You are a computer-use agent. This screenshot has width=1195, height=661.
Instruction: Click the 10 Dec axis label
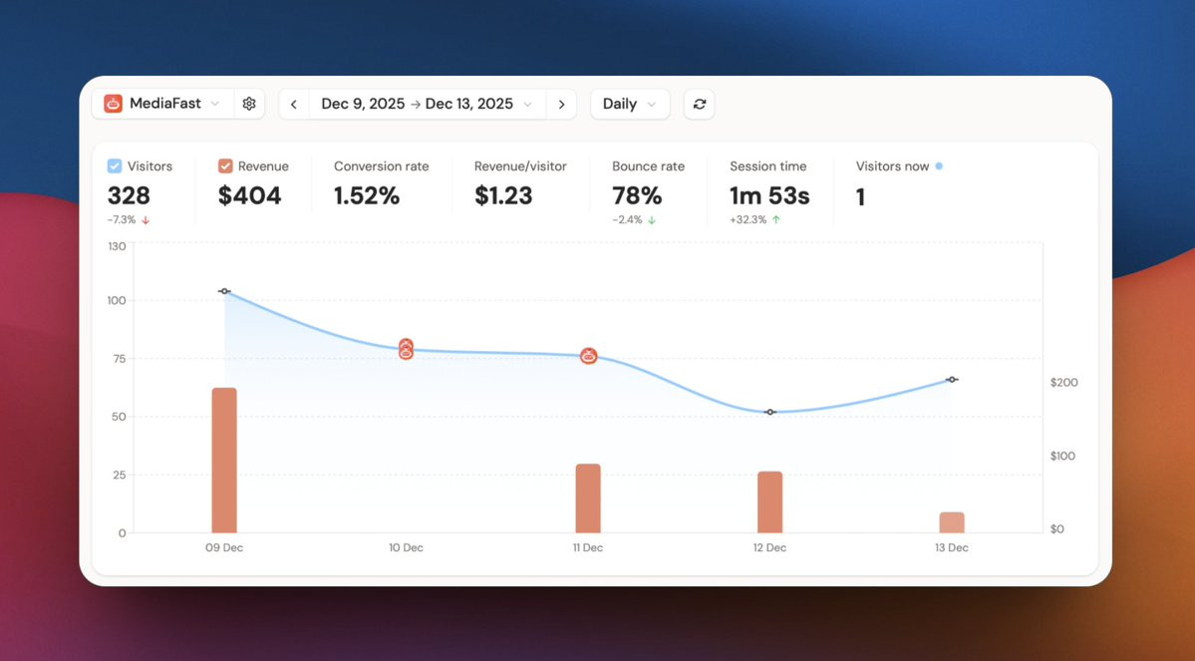coord(407,547)
